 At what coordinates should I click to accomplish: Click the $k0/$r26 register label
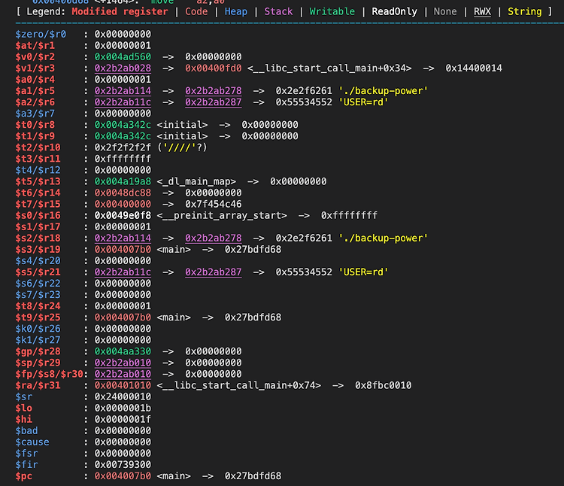click(x=38, y=329)
